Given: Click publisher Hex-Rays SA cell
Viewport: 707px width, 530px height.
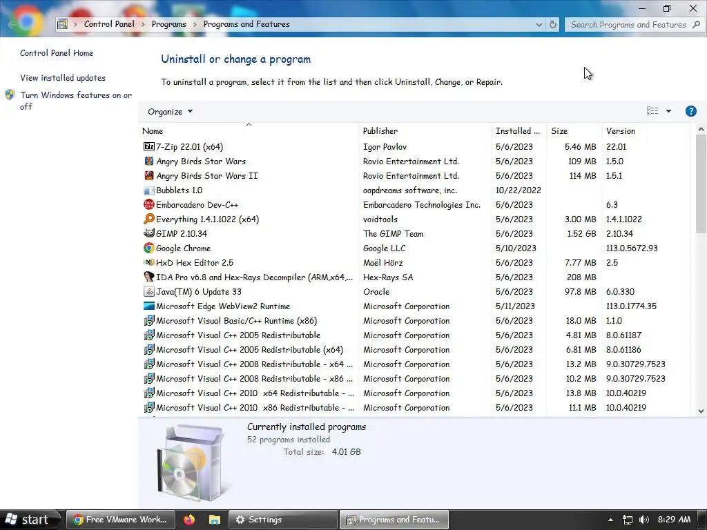Looking at the screenshot, I should [x=388, y=277].
